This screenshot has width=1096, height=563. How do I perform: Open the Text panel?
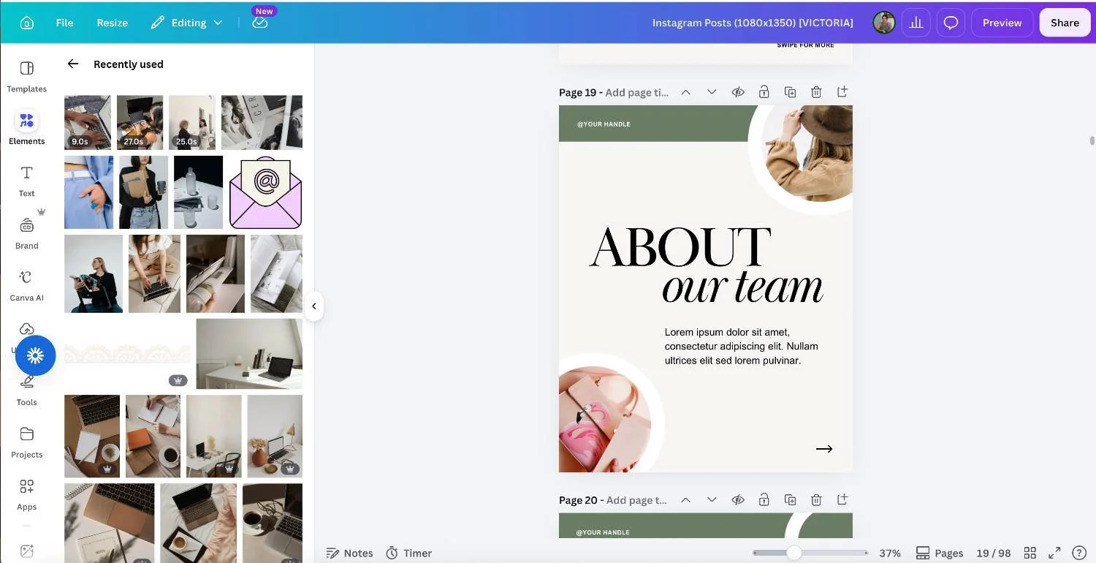pyautogui.click(x=27, y=181)
